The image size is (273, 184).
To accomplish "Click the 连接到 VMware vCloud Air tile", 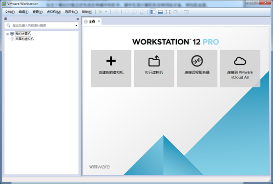I will coord(240,68).
